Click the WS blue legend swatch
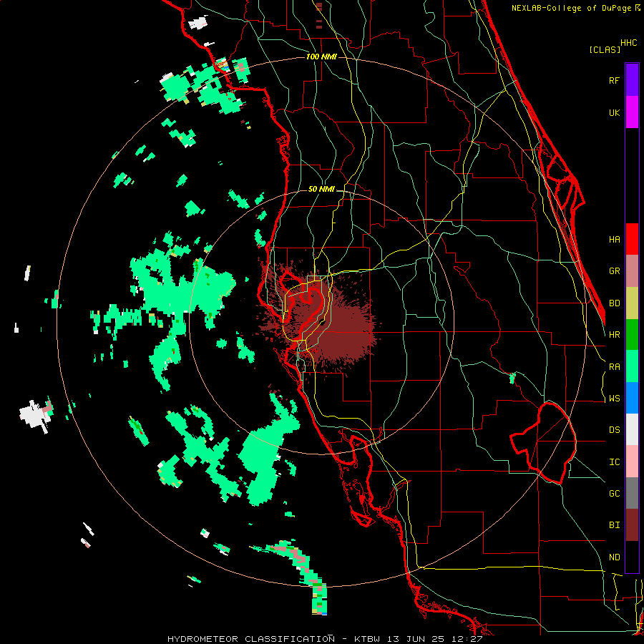 (x=632, y=398)
